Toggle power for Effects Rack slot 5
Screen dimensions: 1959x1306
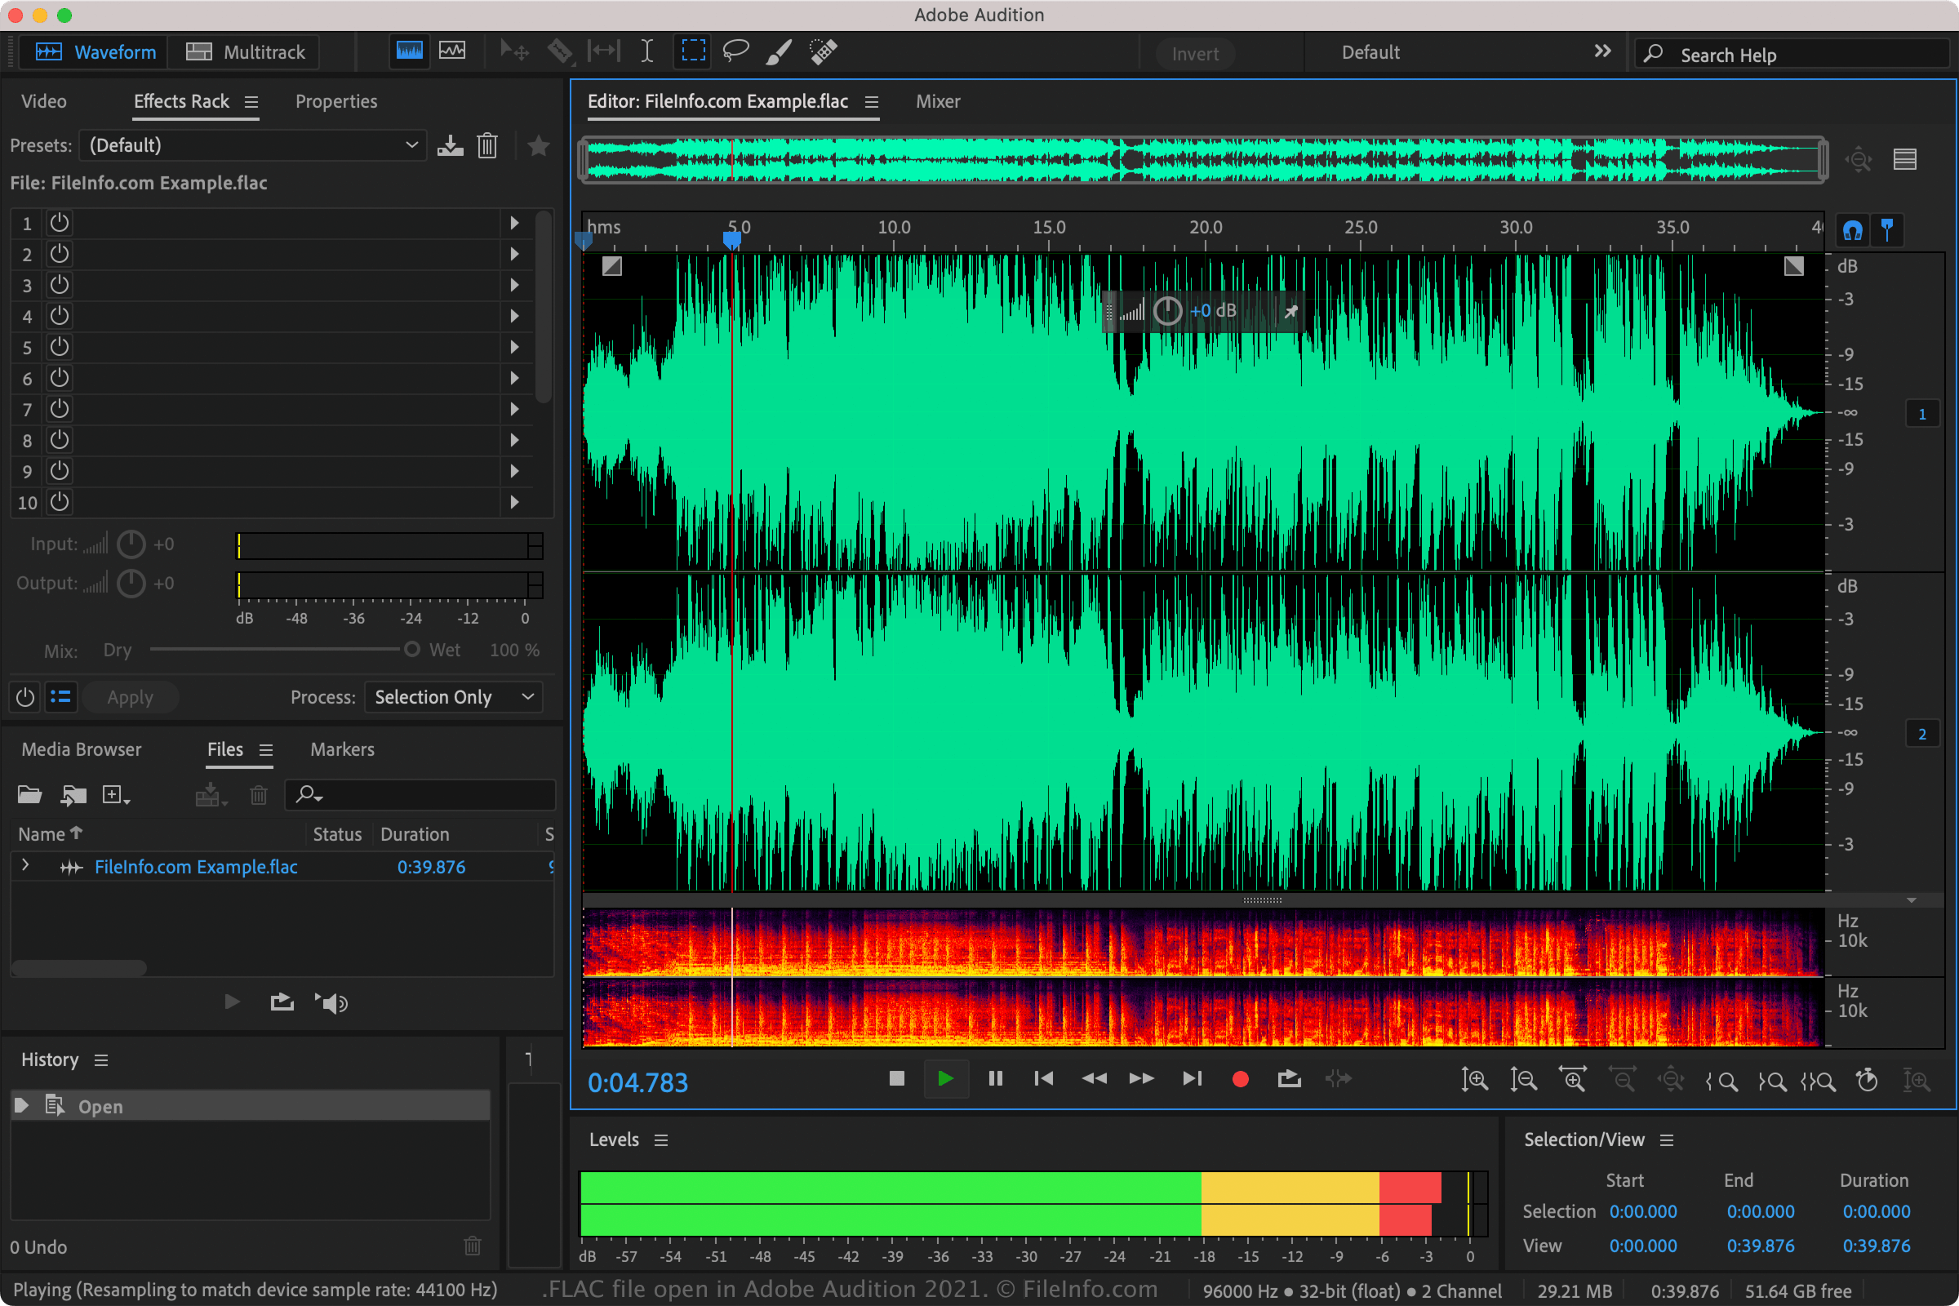(58, 347)
